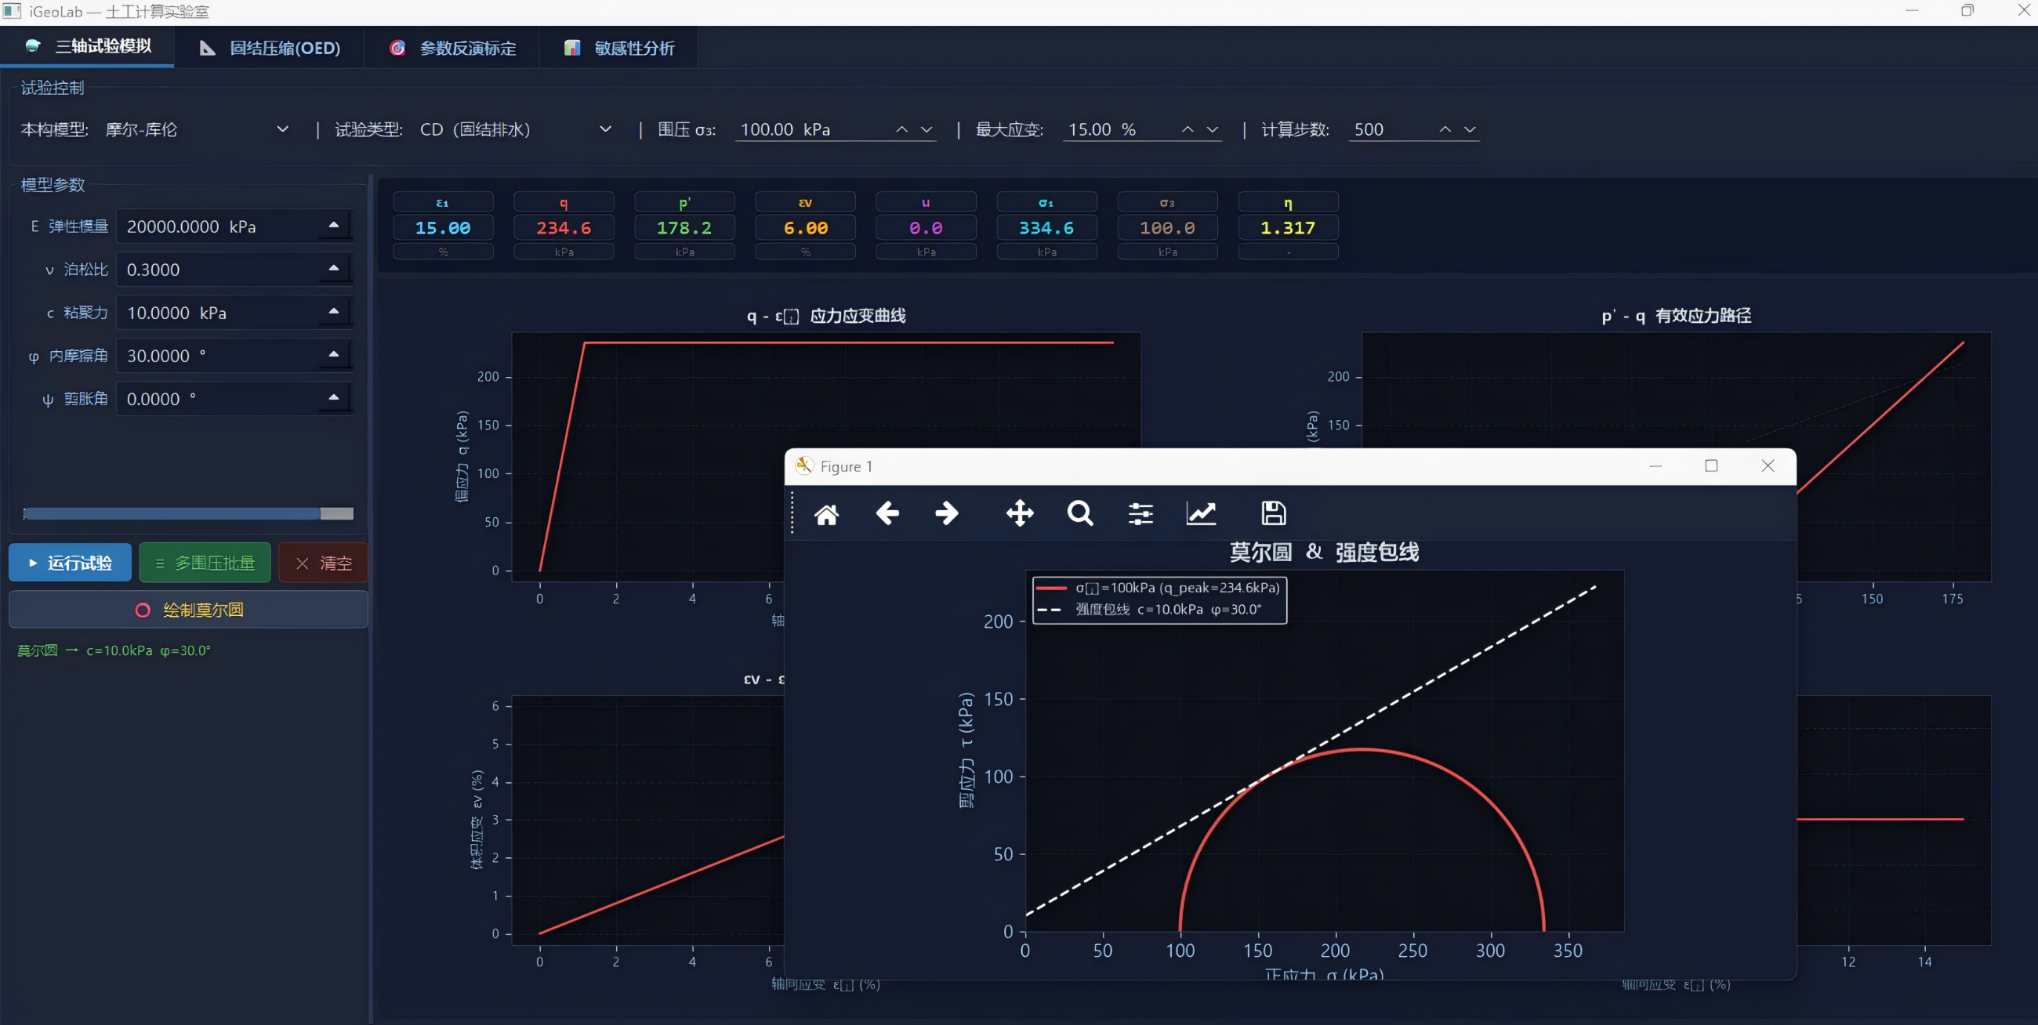Switch to 固结压缩(OED) tab
This screenshot has width=2038, height=1025.
tap(269, 48)
